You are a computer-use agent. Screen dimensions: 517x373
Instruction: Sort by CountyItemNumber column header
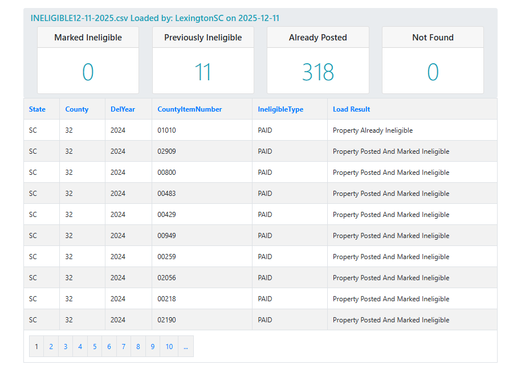pos(190,109)
